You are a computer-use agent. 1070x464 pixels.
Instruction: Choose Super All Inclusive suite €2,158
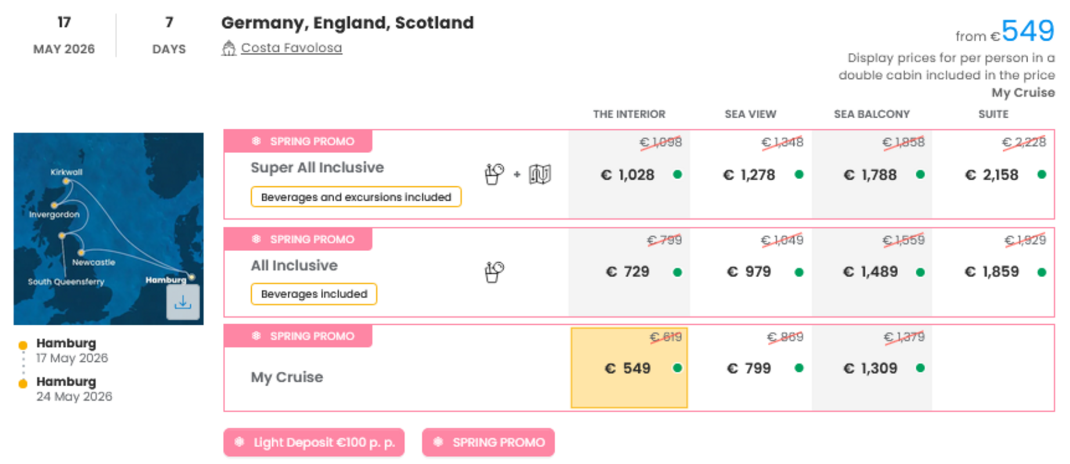(x=992, y=175)
